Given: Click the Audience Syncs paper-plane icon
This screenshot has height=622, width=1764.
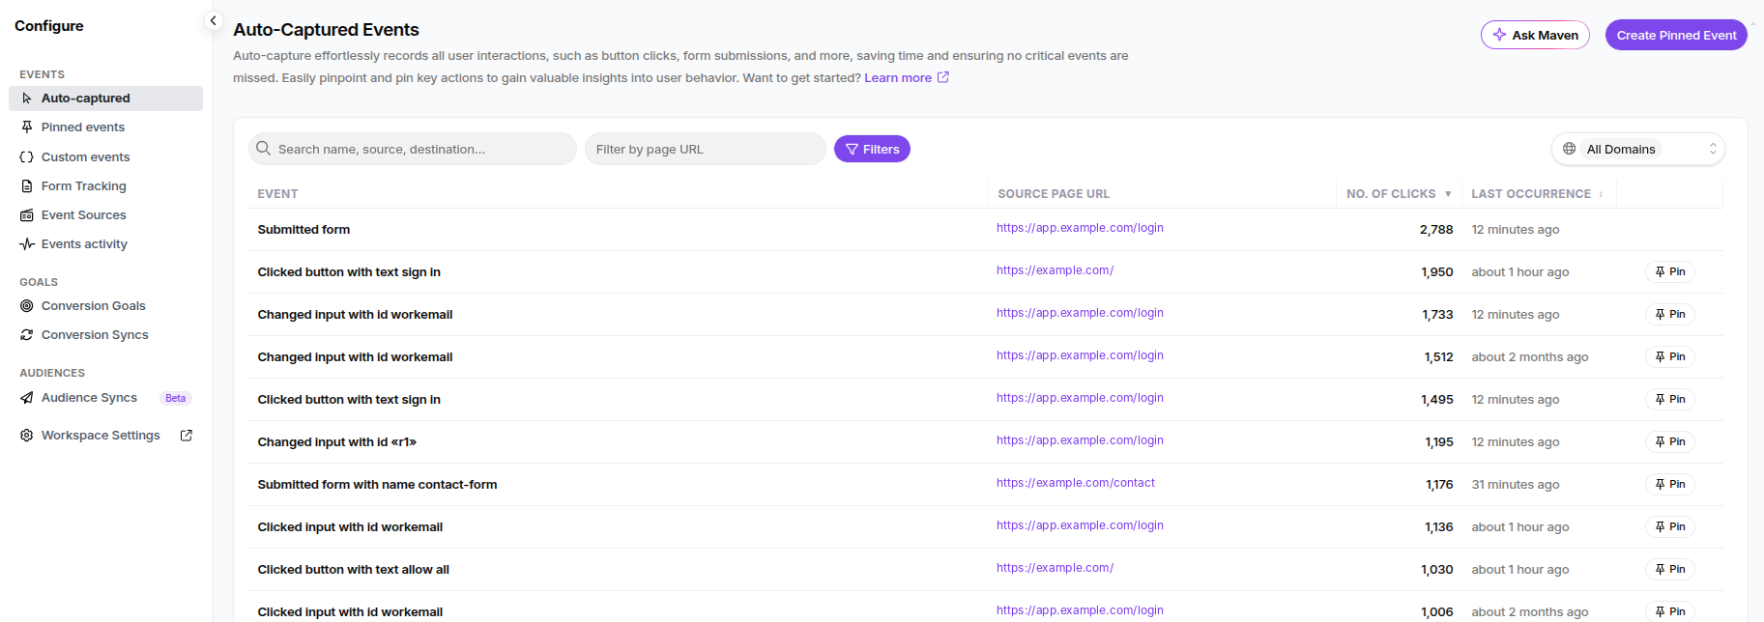Looking at the screenshot, I should 27,398.
